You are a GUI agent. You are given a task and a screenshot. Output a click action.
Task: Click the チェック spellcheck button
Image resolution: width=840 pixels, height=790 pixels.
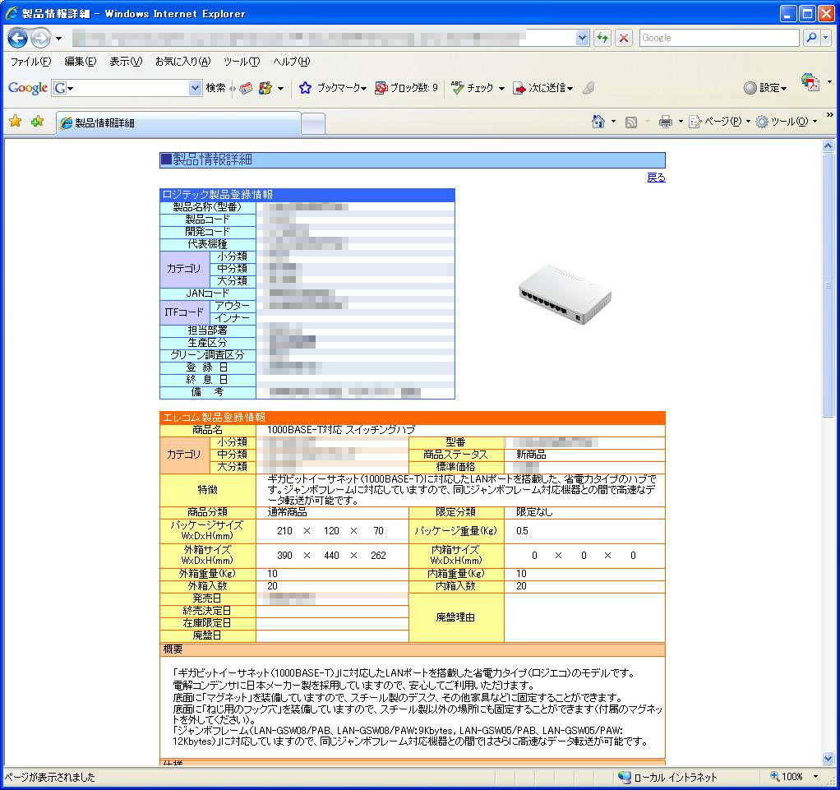pos(472,88)
